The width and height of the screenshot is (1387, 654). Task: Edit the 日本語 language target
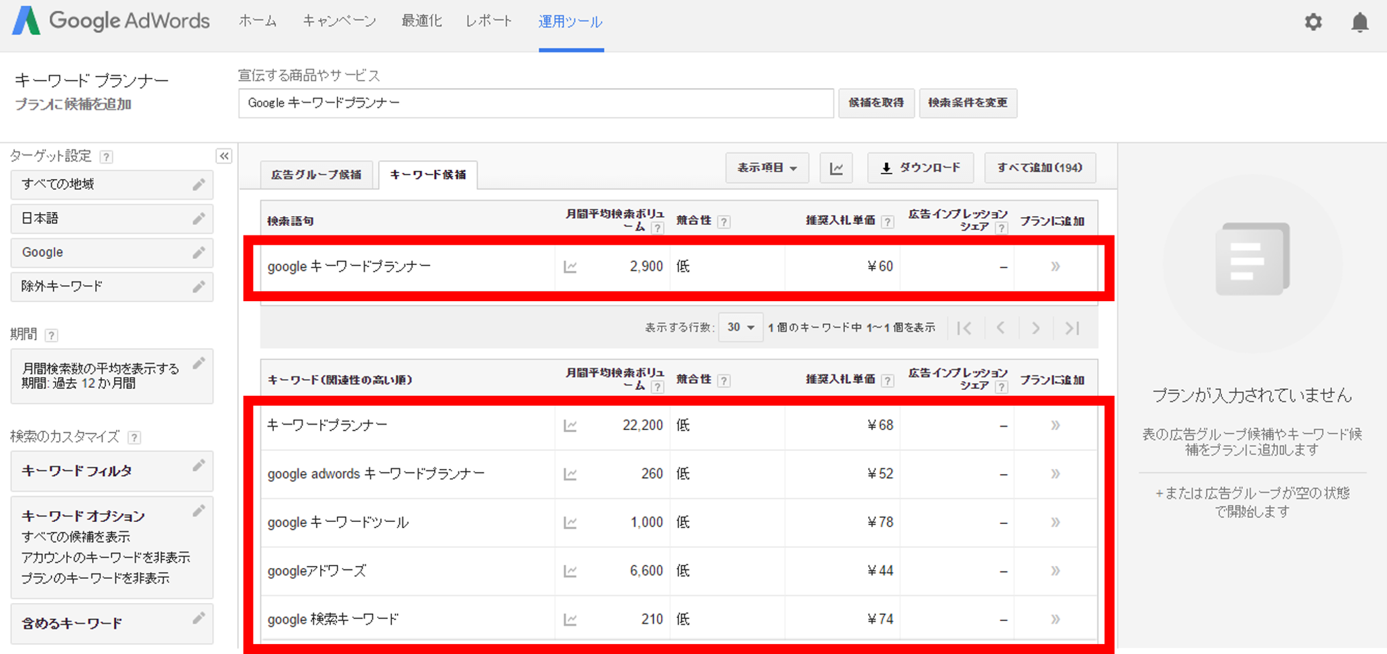click(x=199, y=219)
